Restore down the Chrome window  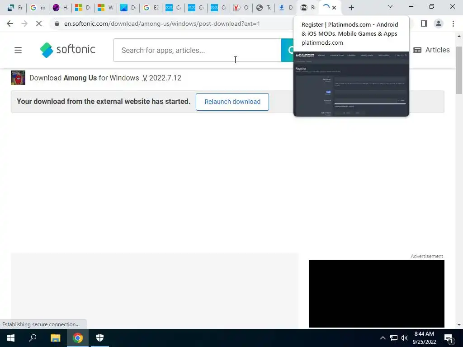pyautogui.click(x=432, y=6)
